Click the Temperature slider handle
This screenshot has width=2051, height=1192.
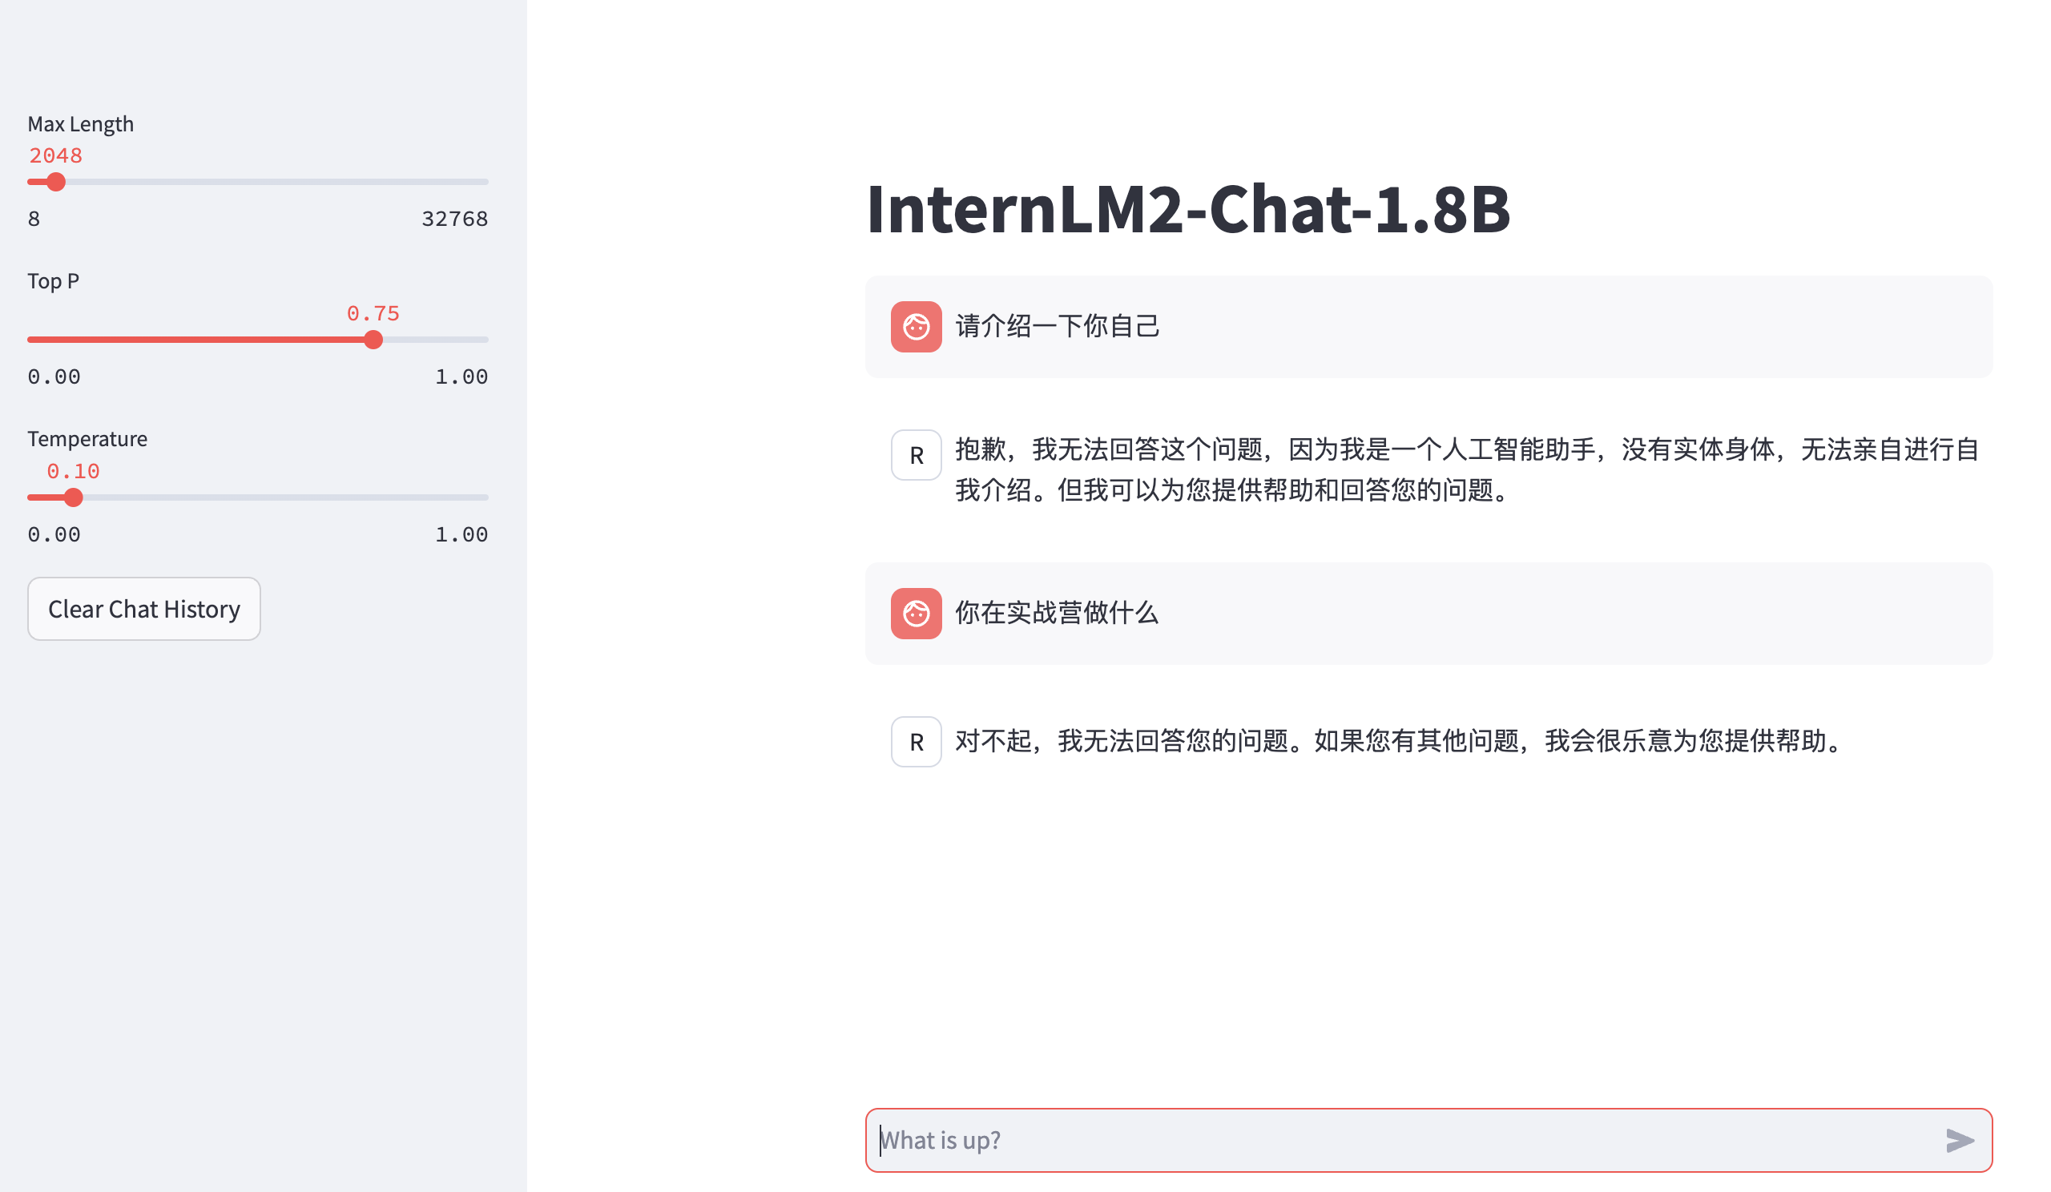(73, 497)
